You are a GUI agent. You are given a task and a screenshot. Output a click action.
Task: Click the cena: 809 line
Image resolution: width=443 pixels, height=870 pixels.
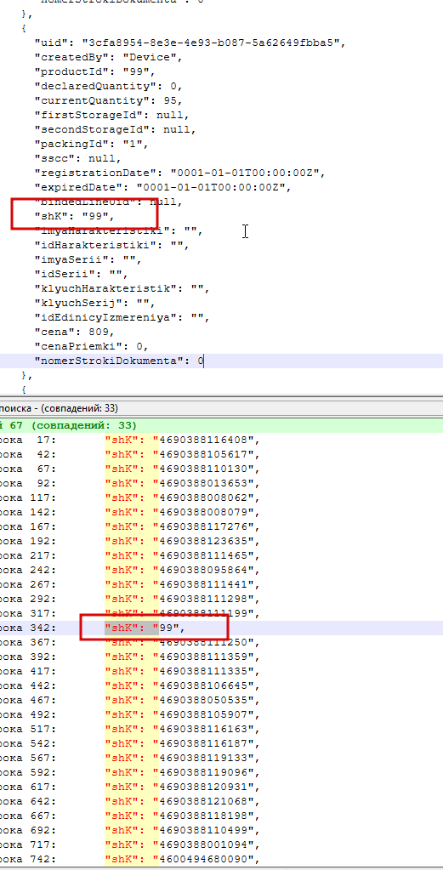75,331
